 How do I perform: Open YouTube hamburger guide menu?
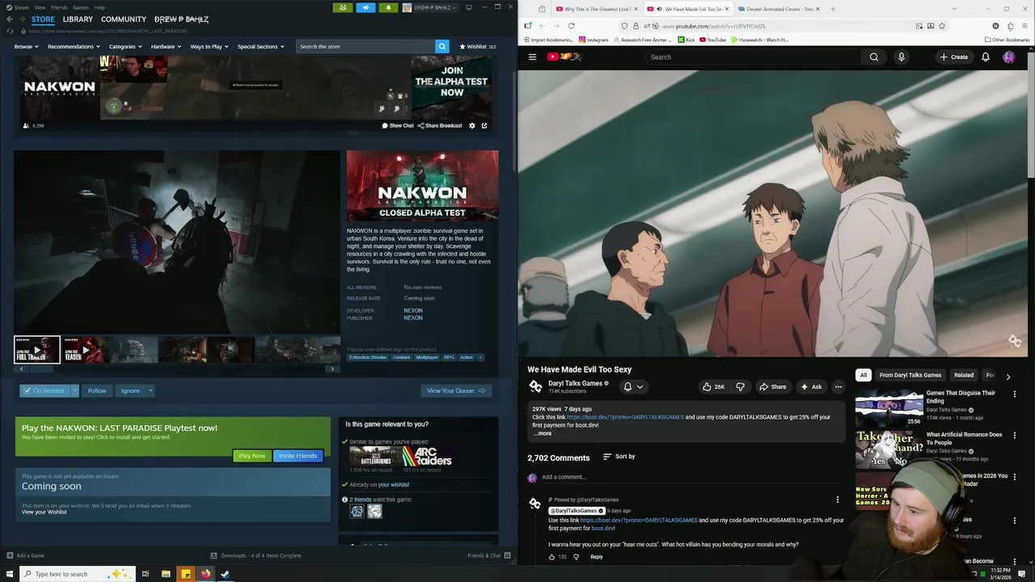click(x=532, y=57)
